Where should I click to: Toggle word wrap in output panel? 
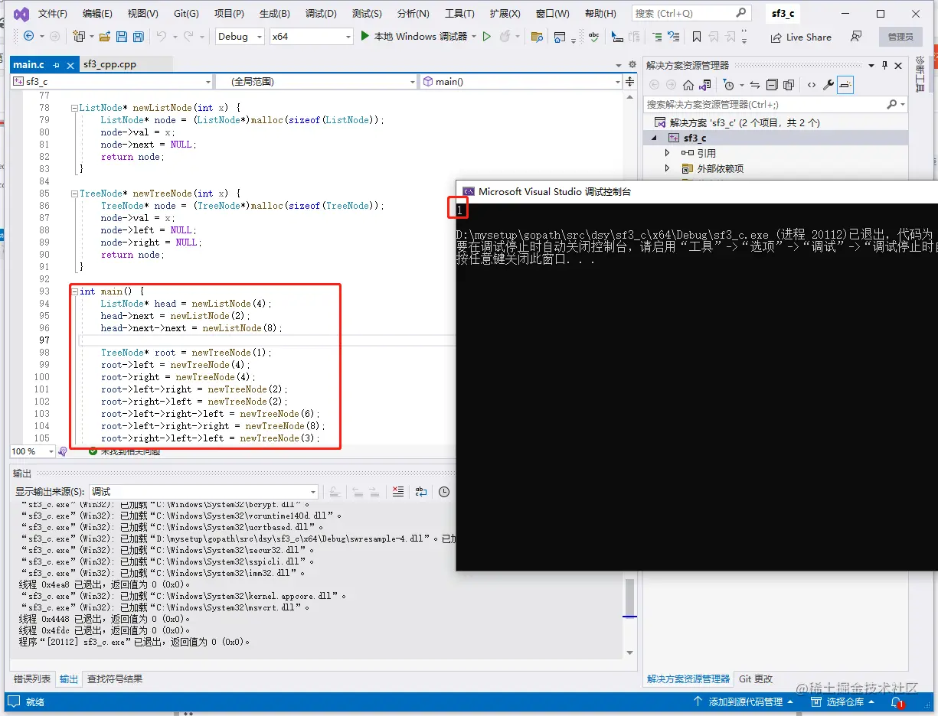point(421,492)
